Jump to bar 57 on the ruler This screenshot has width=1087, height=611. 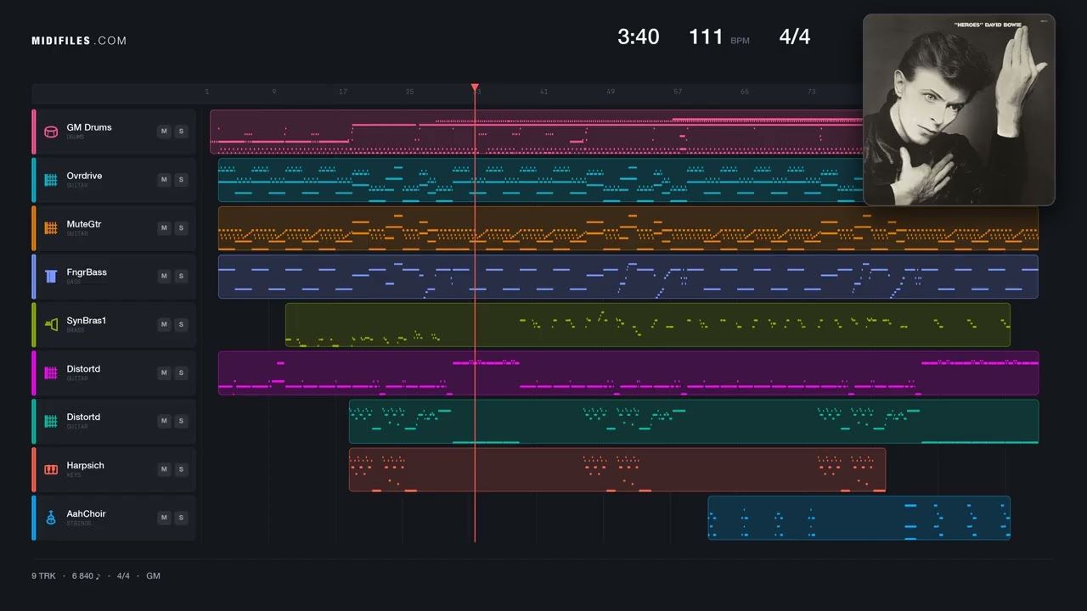coord(678,92)
